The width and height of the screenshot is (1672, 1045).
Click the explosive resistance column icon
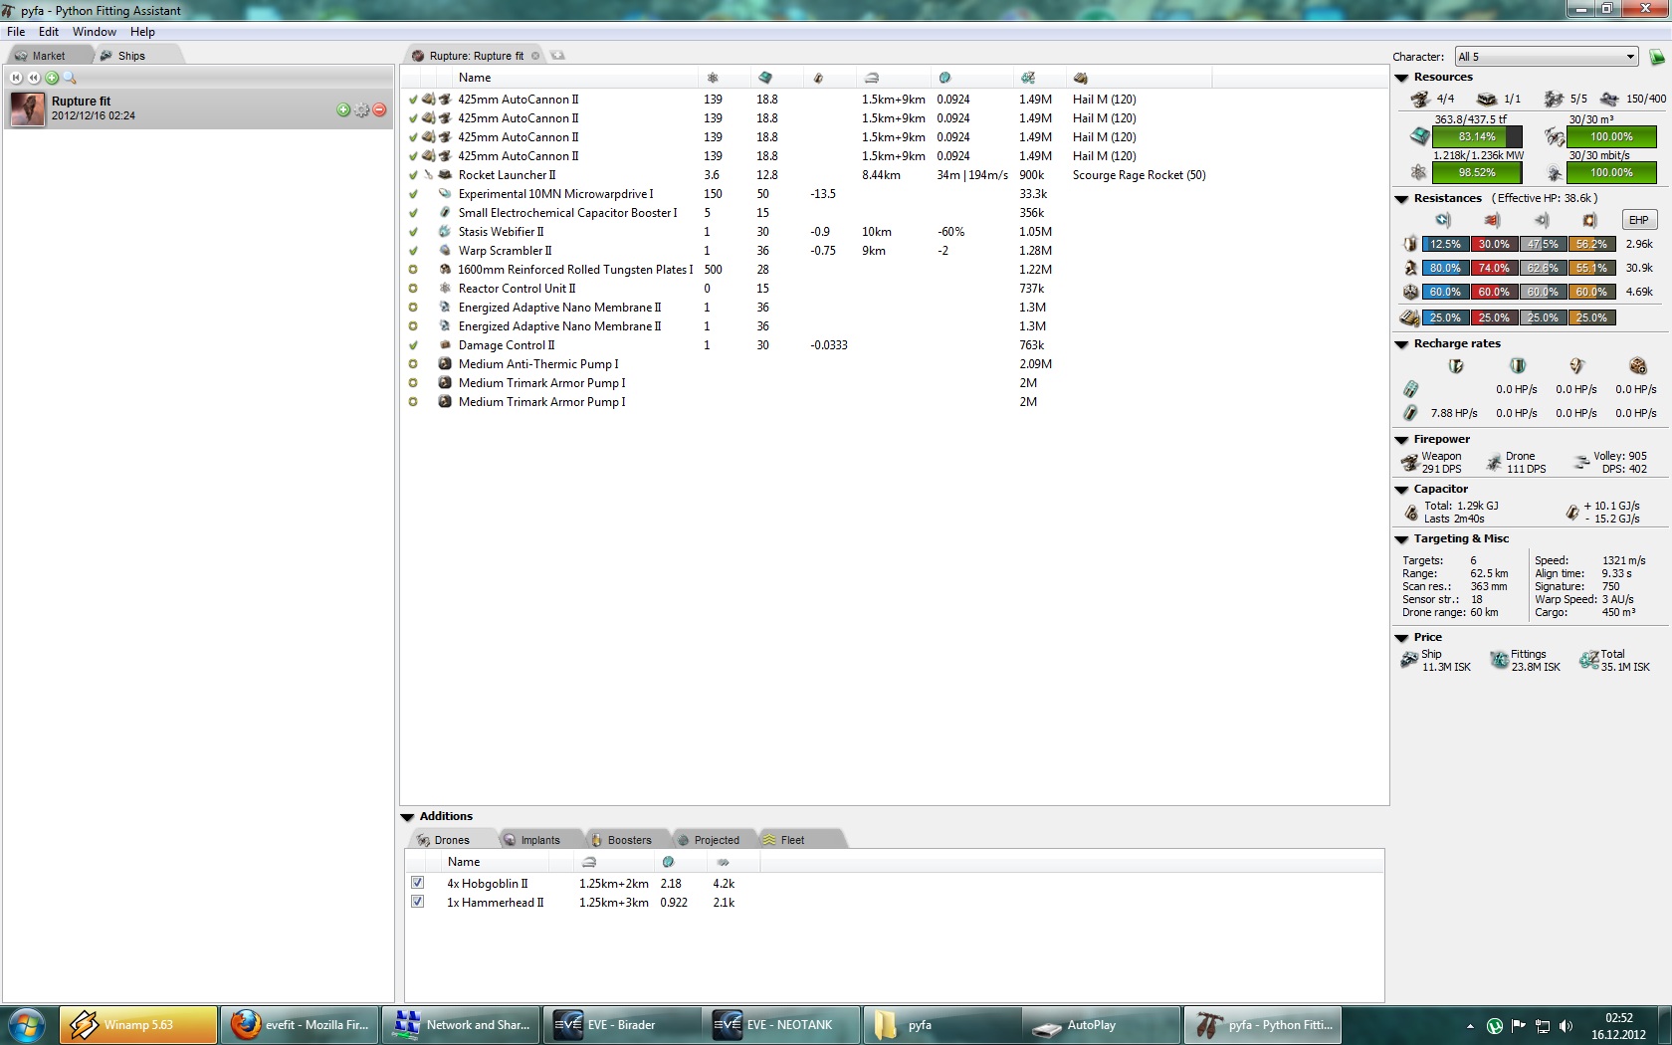click(x=1589, y=220)
